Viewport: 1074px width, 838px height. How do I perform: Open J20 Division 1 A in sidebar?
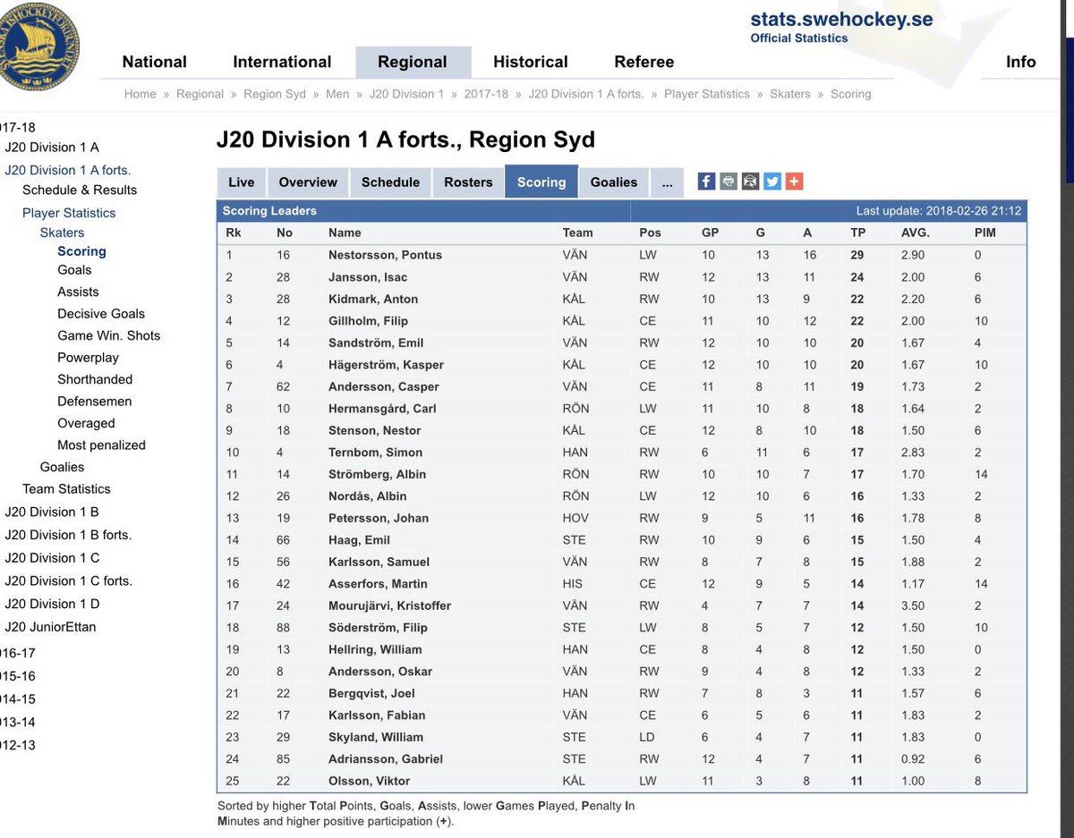pyautogui.click(x=52, y=148)
